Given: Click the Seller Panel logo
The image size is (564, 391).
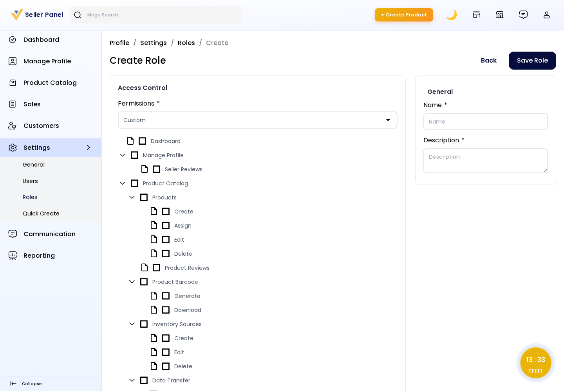Looking at the screenshot, I should (x=37, y=15).
